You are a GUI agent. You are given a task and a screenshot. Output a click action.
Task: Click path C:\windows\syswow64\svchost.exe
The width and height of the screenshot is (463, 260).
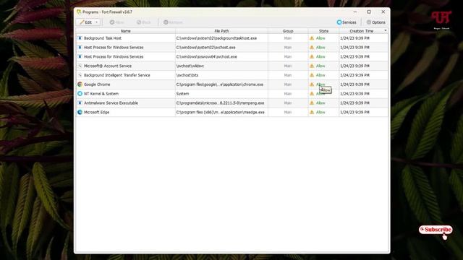[207, 56]
